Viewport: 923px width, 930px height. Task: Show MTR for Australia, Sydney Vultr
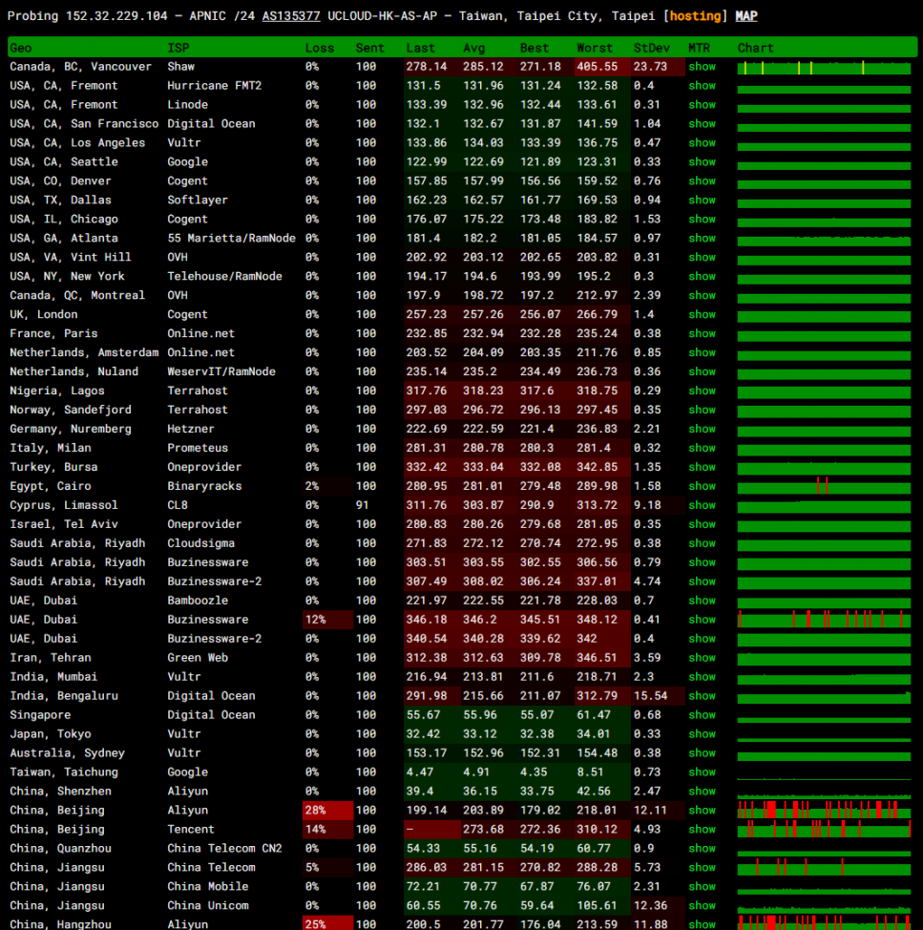(x=702, y=752)
